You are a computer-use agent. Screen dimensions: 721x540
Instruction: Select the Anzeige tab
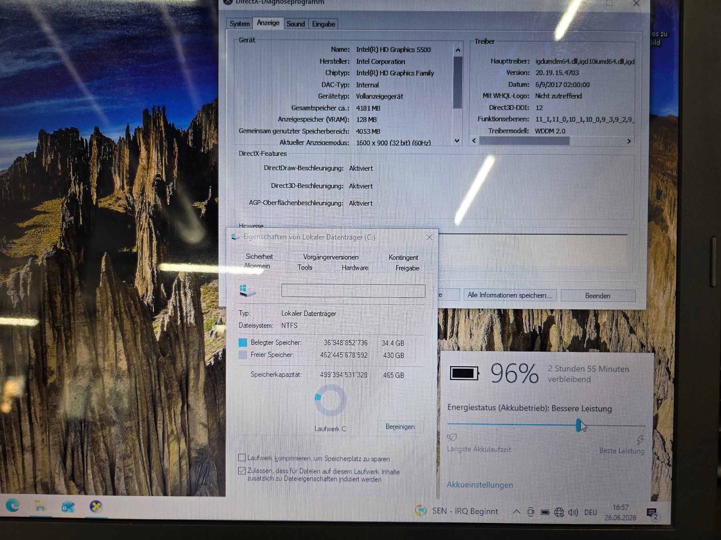268,23
